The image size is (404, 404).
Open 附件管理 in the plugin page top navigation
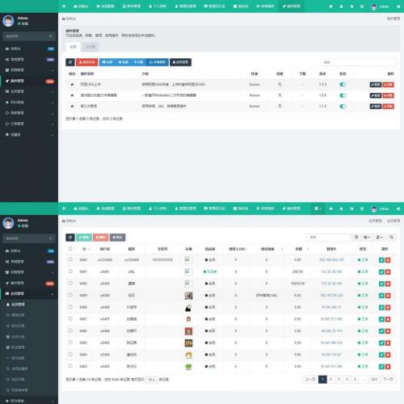132,6
